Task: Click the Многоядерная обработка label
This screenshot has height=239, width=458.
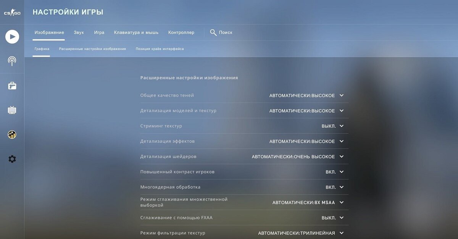Action: [170, 187]
